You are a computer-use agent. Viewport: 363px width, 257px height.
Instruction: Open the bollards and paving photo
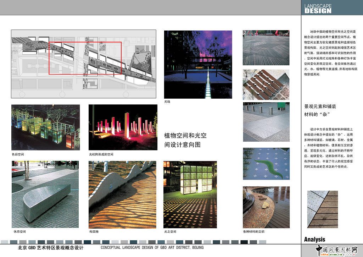click(x=266, y=122)
